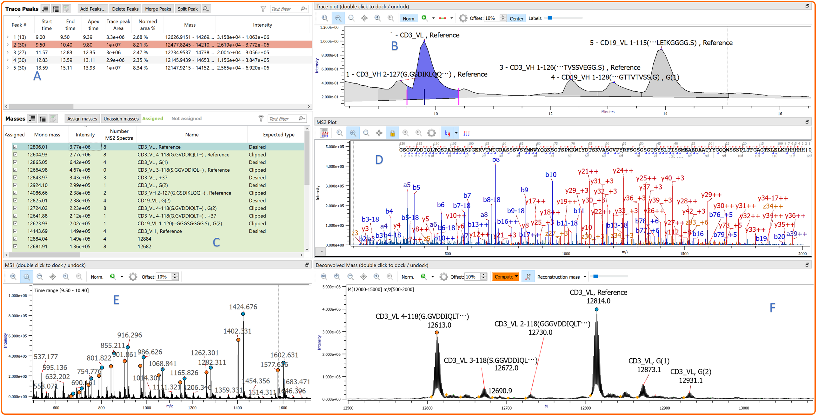The image size is (818, 417).
Task: Activate the Trace plot zoom-in magnifier
Action: click(338, 18)
